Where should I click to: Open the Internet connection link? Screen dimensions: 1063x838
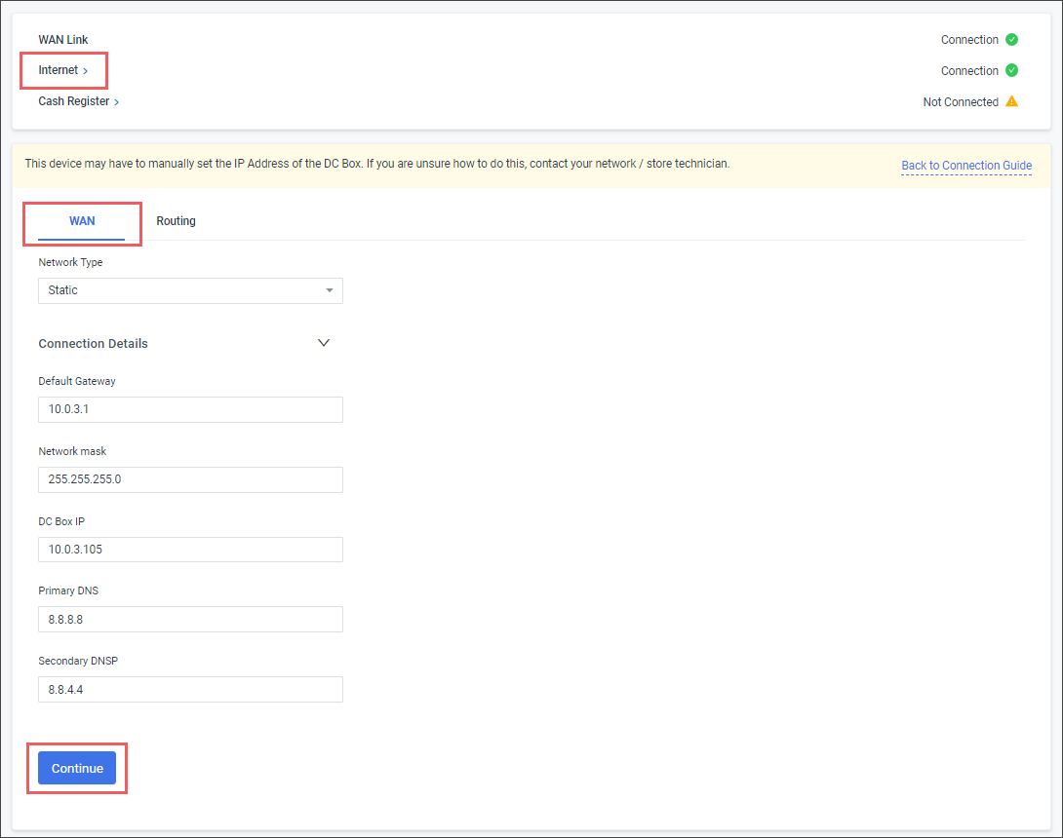63,70
